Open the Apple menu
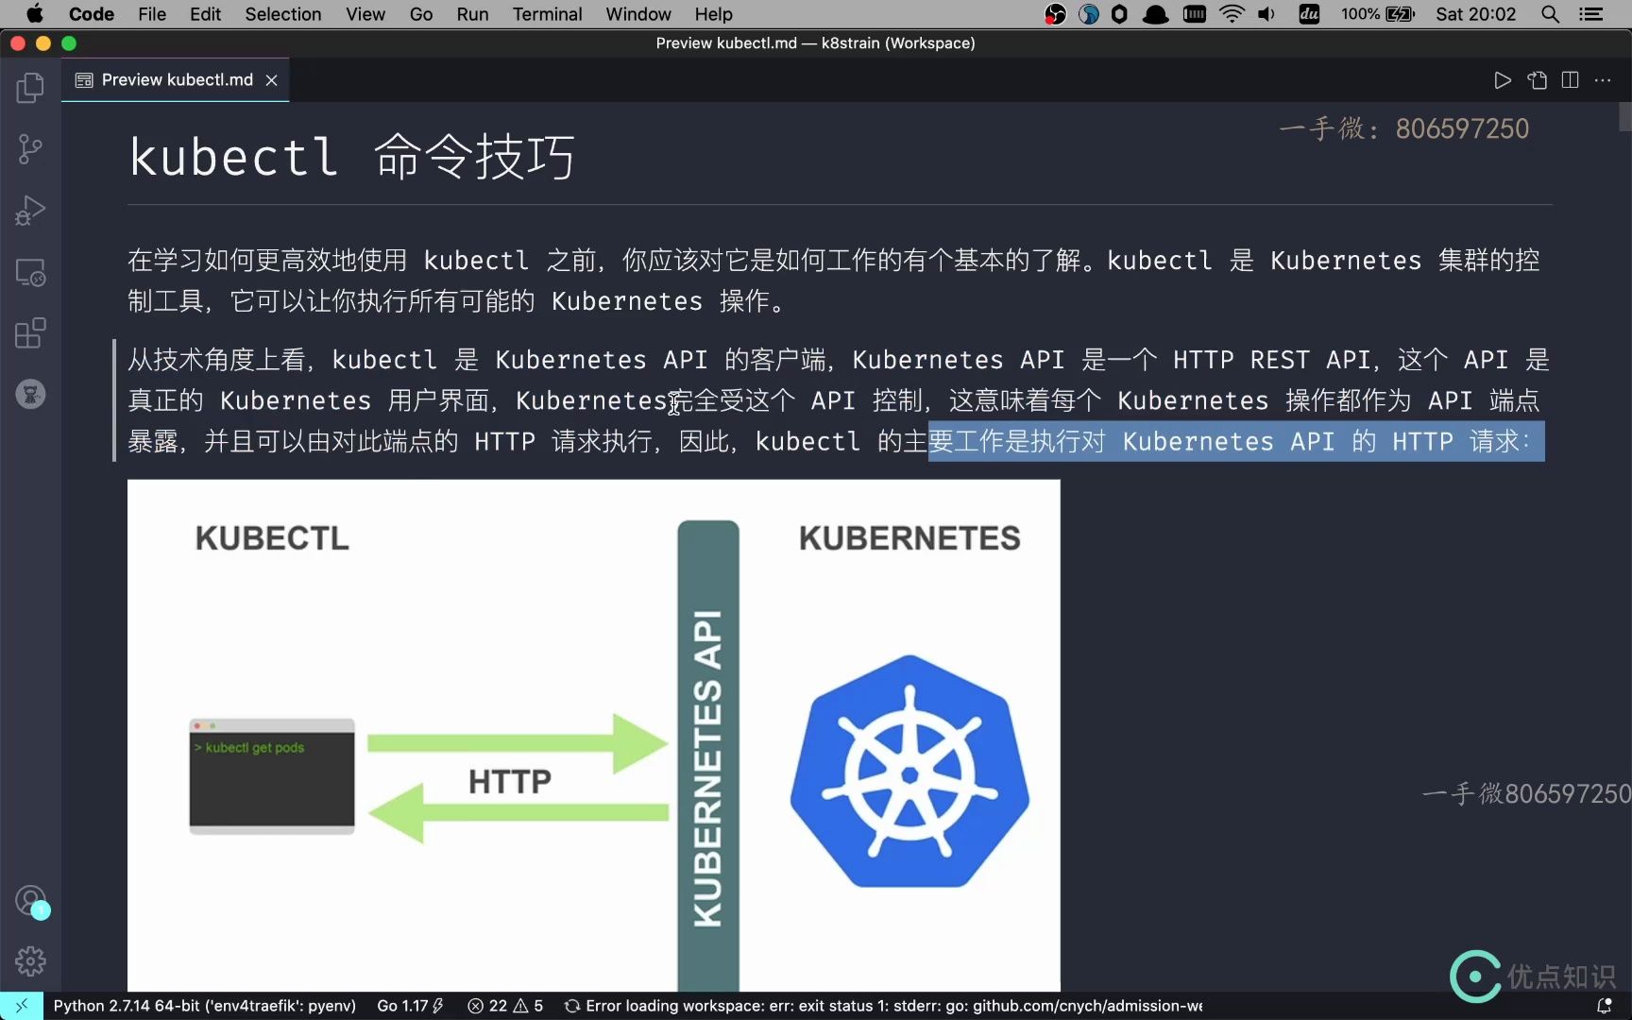This screenshot has height=1020, width=1632. 34,14
